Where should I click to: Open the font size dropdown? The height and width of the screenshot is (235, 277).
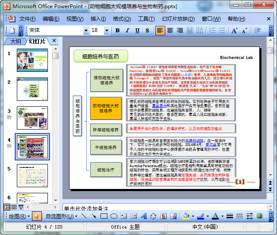(x=107, y=31)
